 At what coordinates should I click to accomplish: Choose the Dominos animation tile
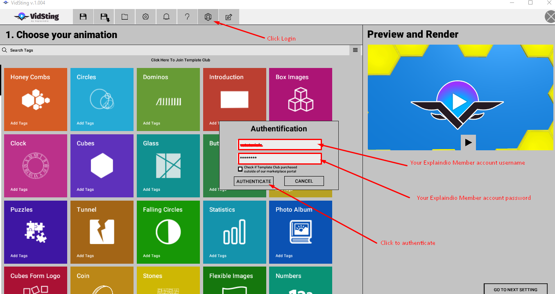pos(168,100)
